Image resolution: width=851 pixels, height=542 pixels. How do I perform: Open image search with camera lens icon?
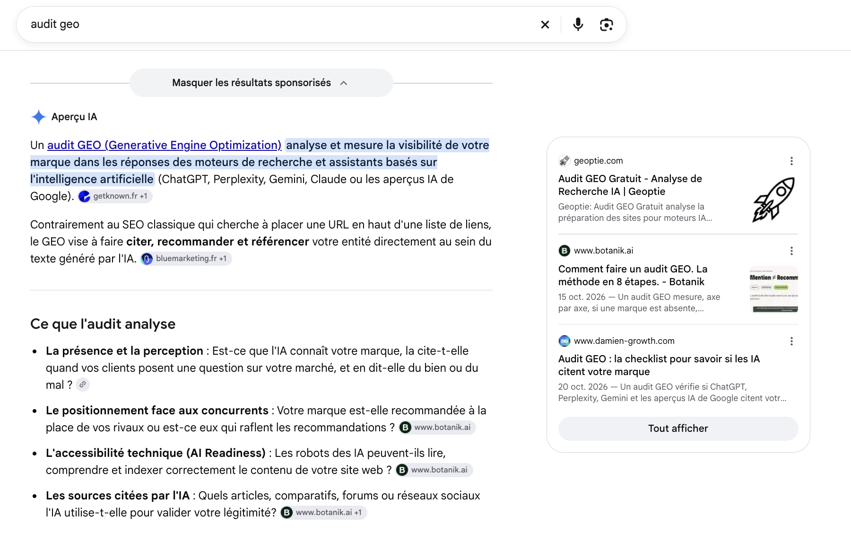pyautogui.click(x=607, y=25)
